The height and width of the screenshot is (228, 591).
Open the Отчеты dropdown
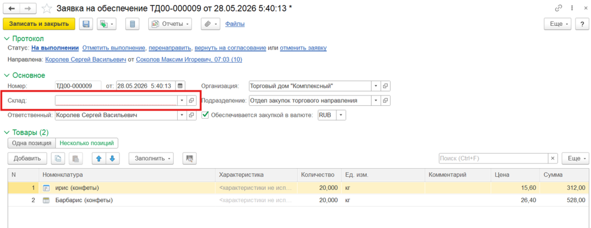[170, 24]
